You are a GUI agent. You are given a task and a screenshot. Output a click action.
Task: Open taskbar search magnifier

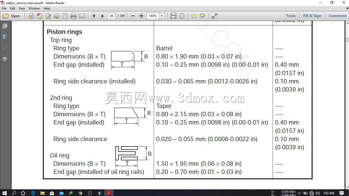[x=14, y=193]
